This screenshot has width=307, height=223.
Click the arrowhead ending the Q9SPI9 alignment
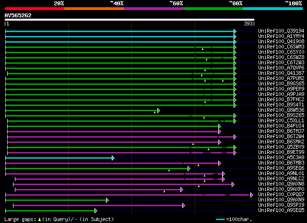tap(184, 206)
